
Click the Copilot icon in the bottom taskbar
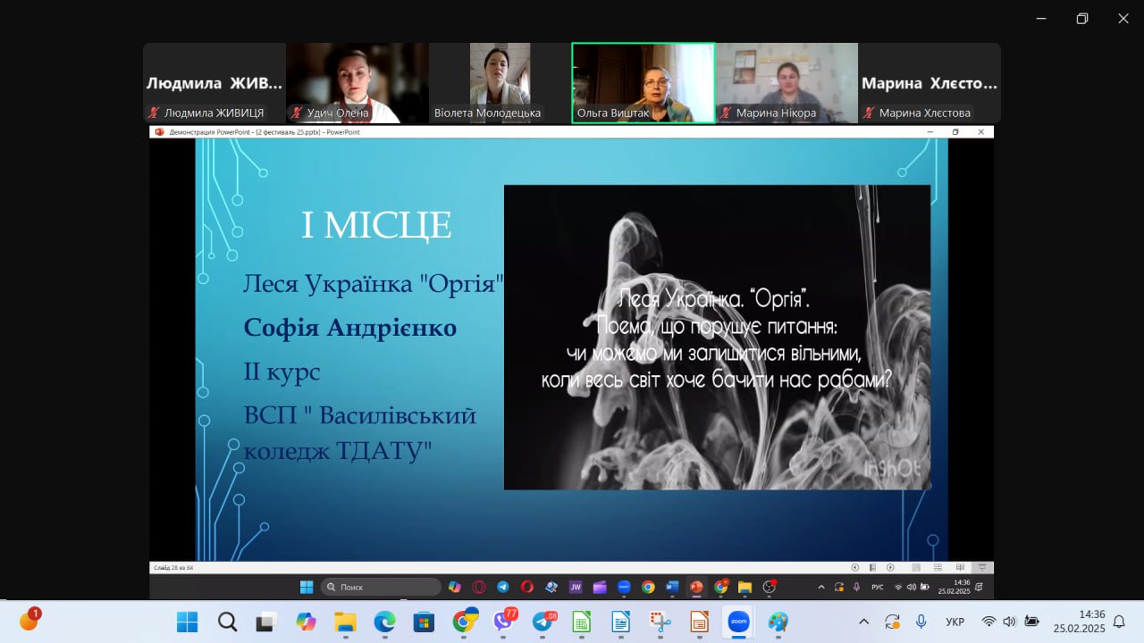click(306, 622)
